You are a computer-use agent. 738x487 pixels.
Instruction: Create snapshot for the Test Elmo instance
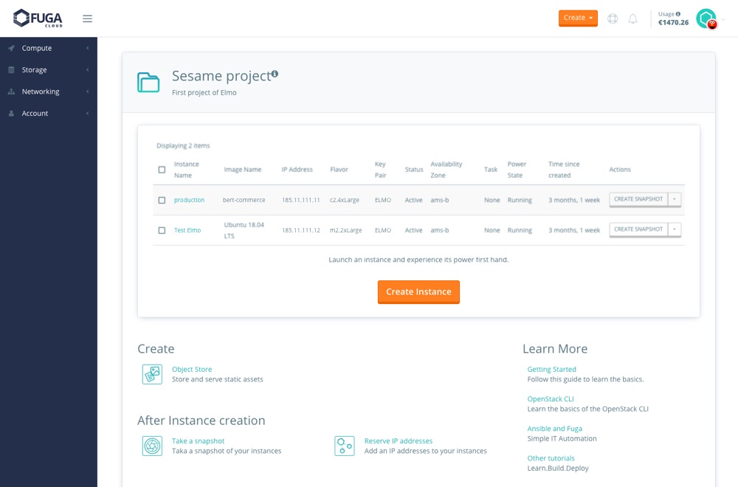(x=638, y=229)
